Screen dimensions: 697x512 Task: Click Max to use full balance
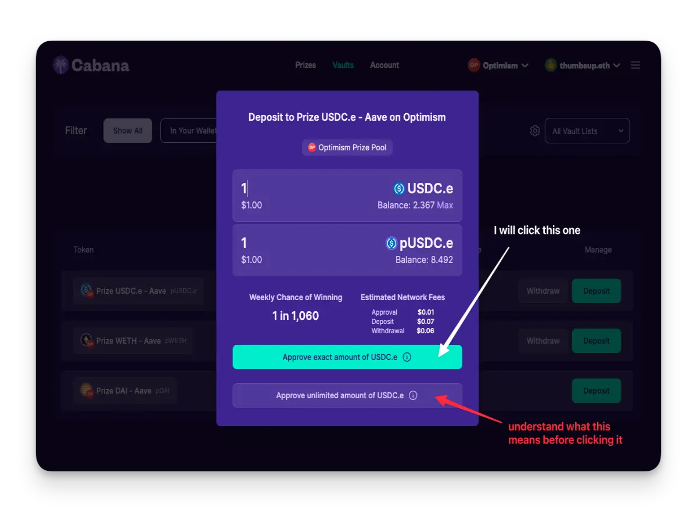click(445, 205)
